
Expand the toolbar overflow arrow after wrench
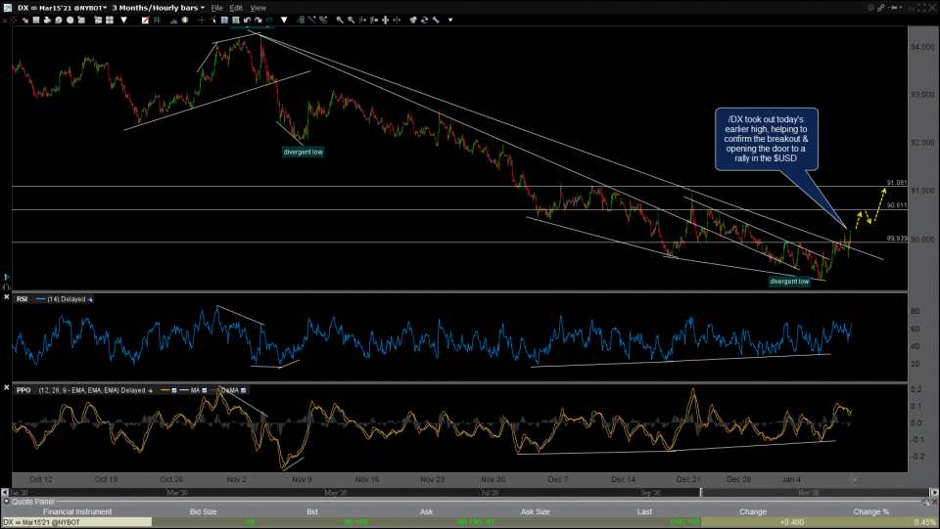point(450,20)
